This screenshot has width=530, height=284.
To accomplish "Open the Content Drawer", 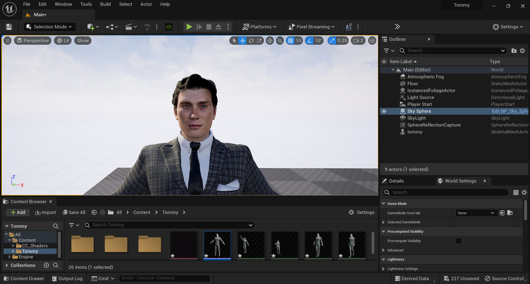I will [24, 278].
